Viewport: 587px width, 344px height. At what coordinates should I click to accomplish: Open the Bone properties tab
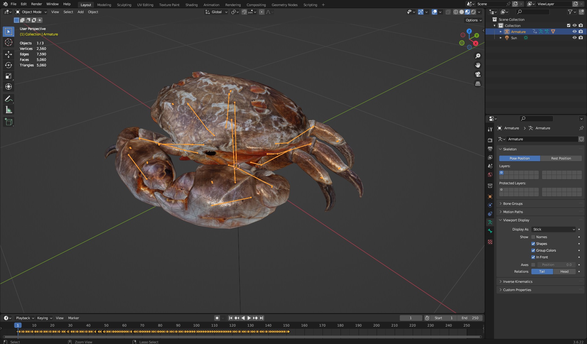click(x=490, y=231)
